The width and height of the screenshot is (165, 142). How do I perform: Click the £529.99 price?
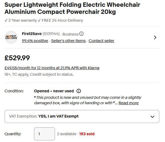click(x=17, y=58)
